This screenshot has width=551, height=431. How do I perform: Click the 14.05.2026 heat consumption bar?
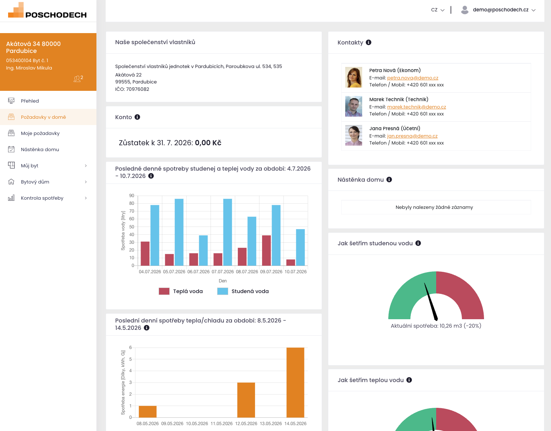tap(295, 382)
